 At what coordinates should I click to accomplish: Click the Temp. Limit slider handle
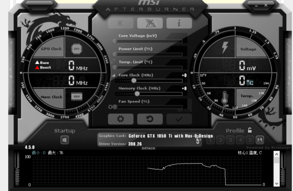pos(115,68)
